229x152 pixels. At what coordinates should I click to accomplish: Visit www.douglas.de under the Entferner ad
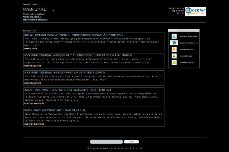[33, 83]
